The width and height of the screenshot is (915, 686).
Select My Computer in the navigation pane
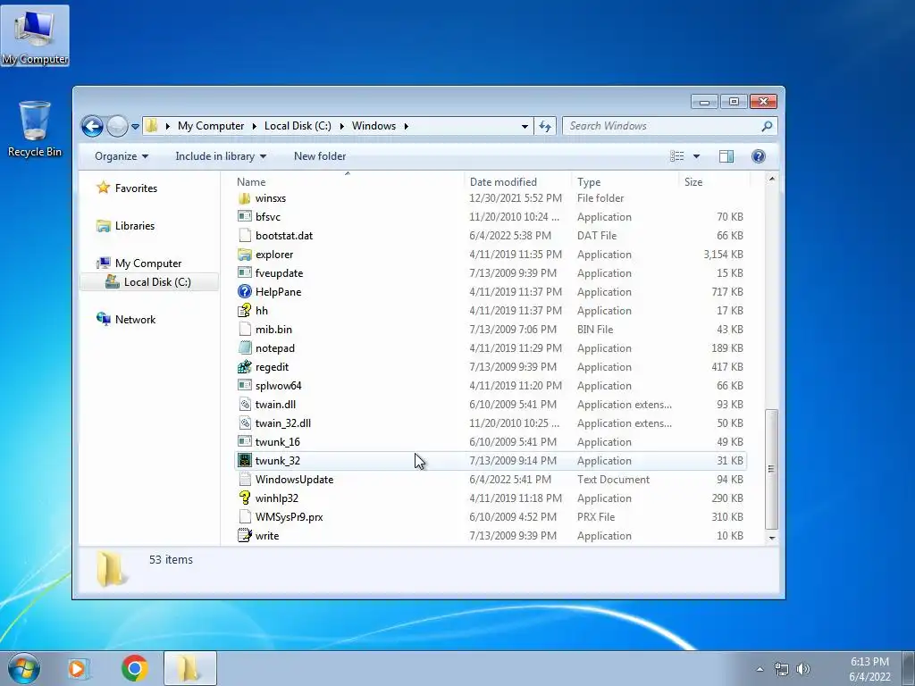[147, 264]
